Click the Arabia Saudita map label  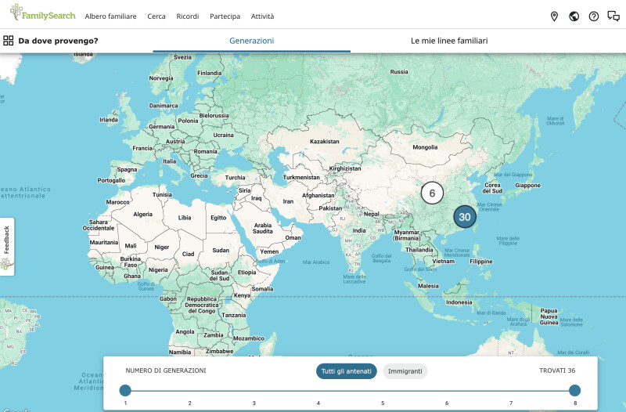(x=263, y=228)
